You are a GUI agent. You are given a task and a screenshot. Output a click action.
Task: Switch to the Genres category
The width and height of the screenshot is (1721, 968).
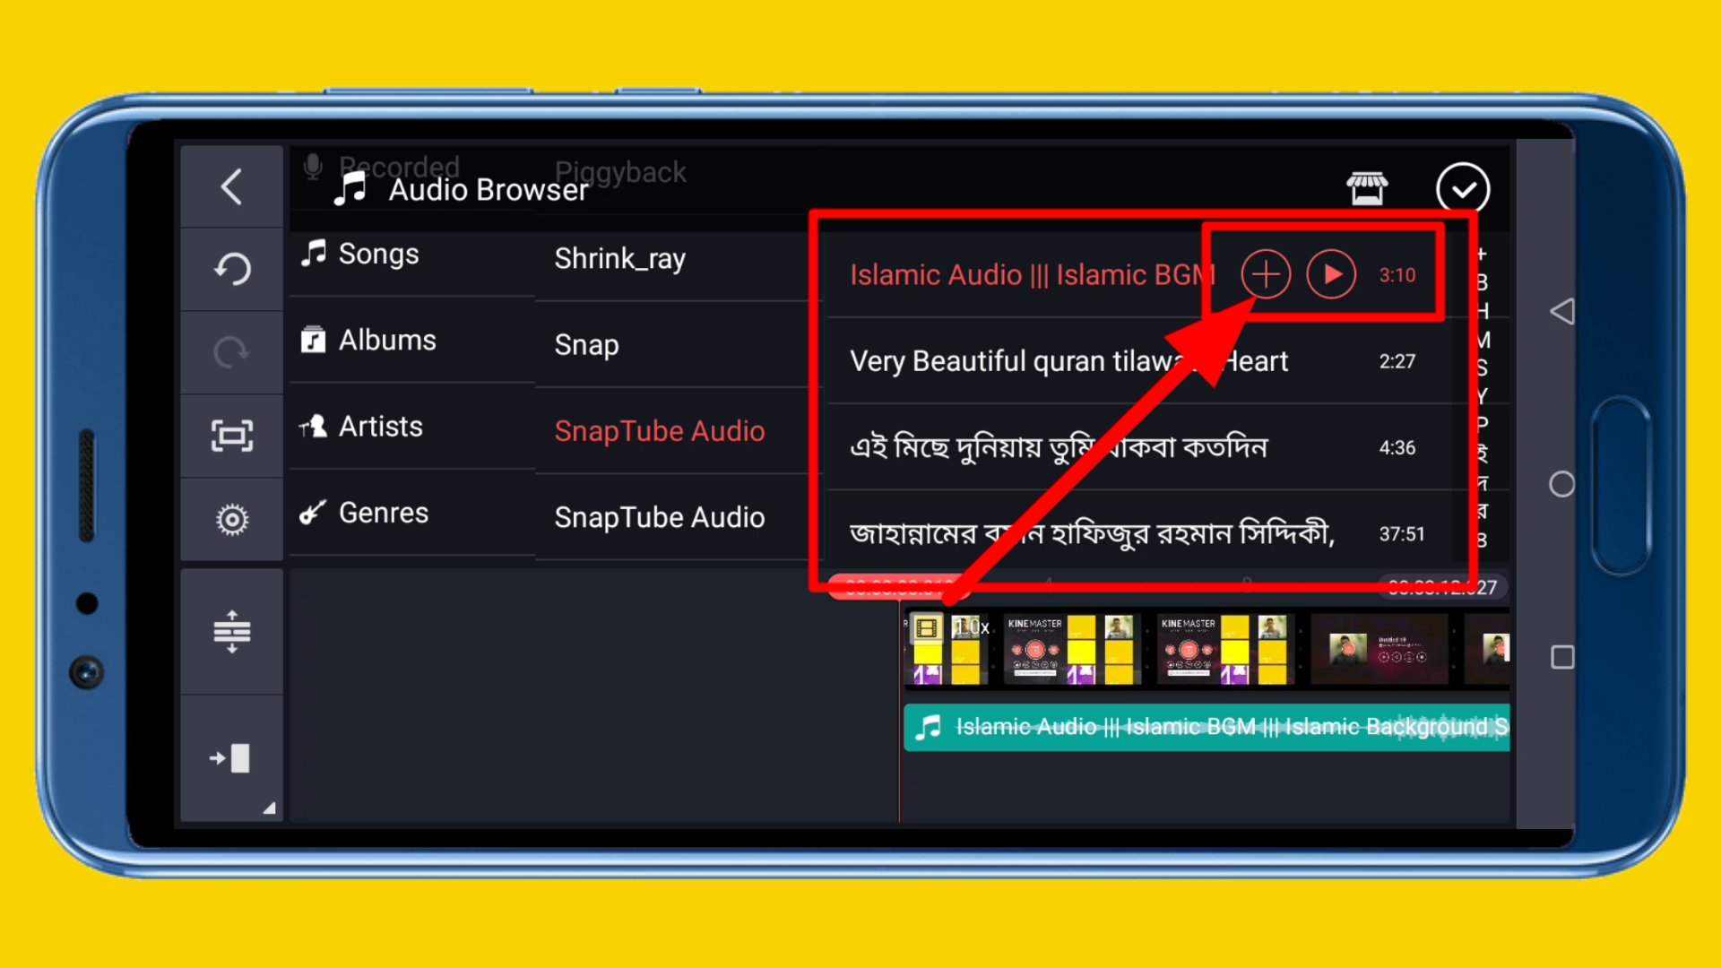coord(383,513)
